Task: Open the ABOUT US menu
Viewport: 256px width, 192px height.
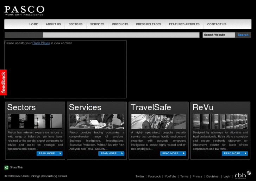Action: (x=53, y=24)
